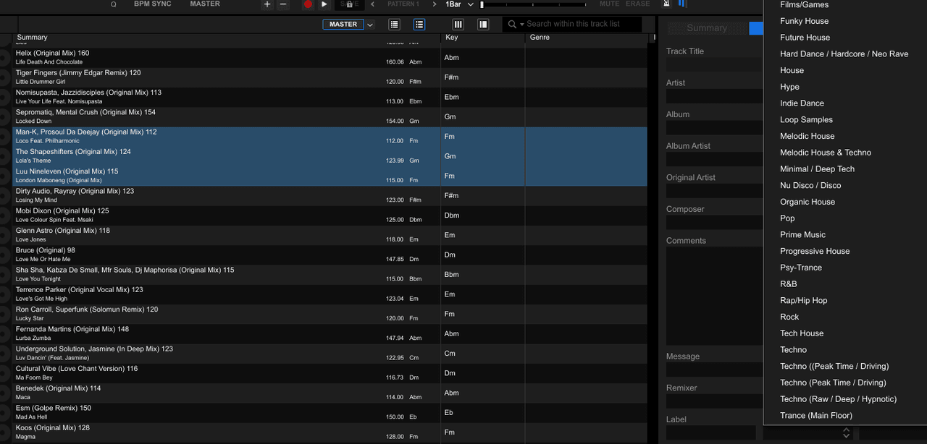
Task: Open the Summary tab in info panel
Action: click(x=707, y=28)
